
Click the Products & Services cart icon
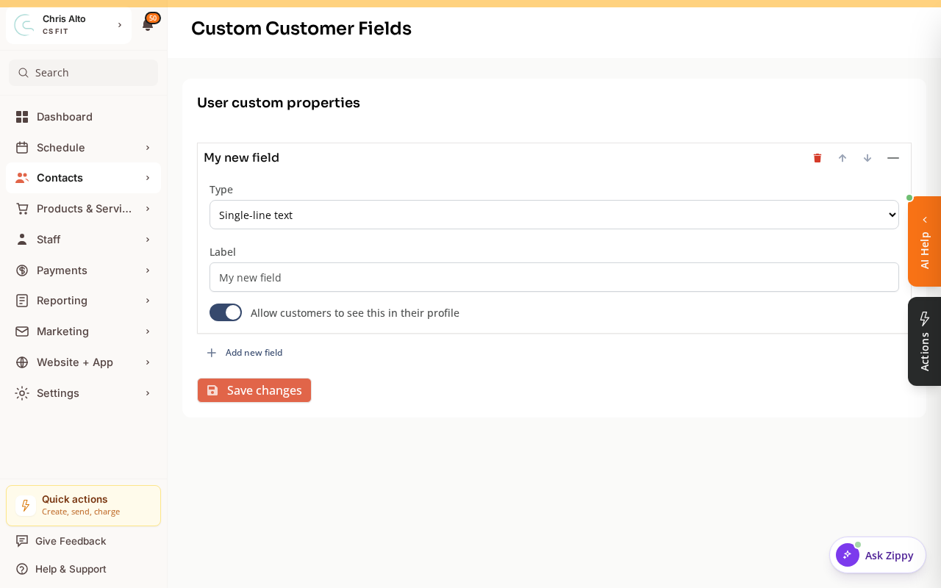click(22, 209)
